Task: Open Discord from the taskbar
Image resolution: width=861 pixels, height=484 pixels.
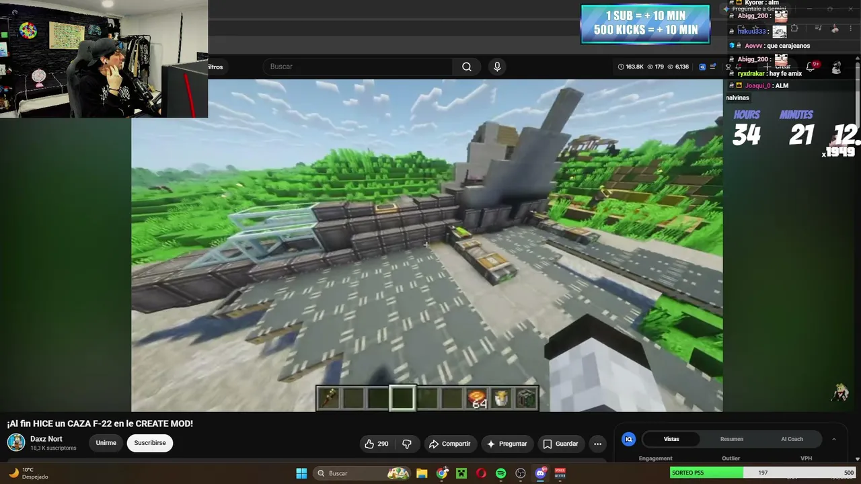Action: coord(540,473)
